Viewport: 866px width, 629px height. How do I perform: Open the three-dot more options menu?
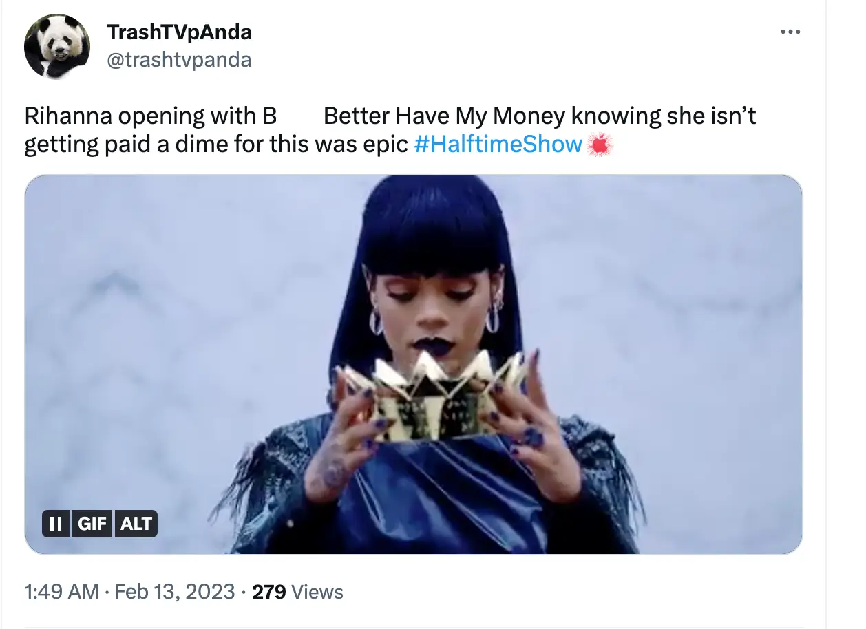pos(790,32)
